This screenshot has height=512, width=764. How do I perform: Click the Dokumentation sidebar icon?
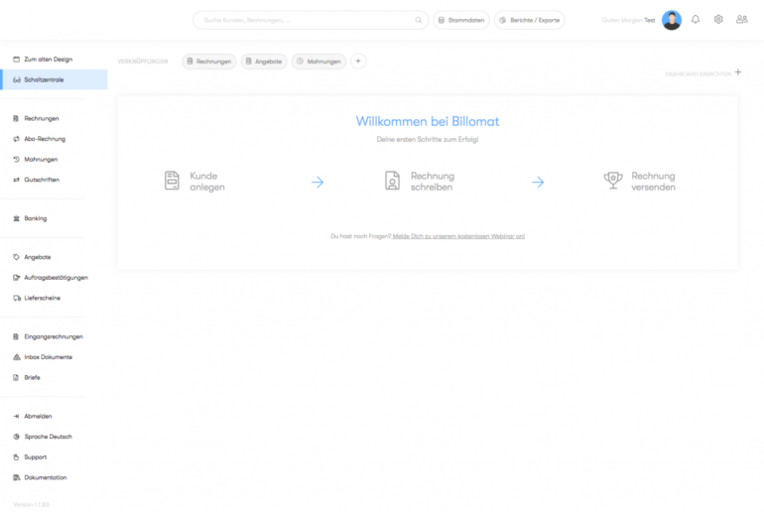pos(16,477)
